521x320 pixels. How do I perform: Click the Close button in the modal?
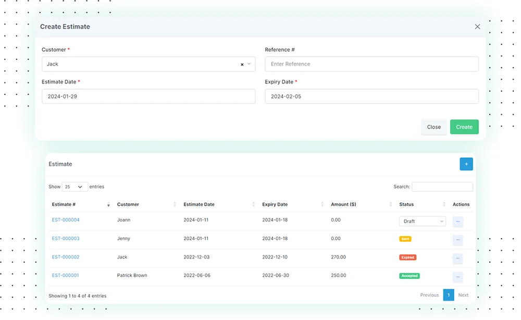(434, 127)
